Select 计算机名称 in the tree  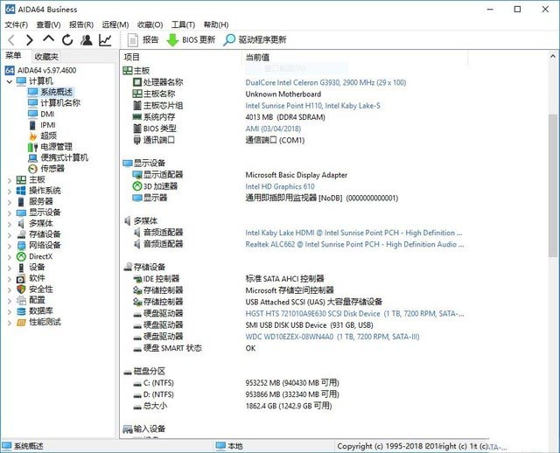[x=60, y=103]
